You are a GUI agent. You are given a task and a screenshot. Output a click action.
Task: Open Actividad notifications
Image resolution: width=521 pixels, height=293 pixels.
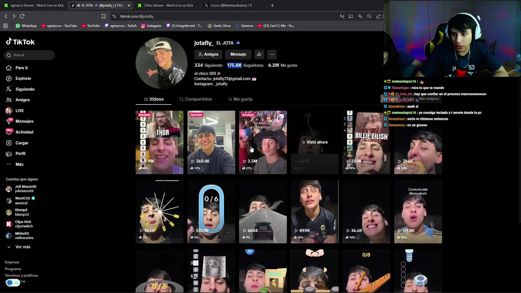coord(20,132)
